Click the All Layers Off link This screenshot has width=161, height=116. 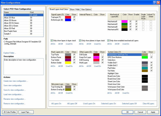click(72, 104)
